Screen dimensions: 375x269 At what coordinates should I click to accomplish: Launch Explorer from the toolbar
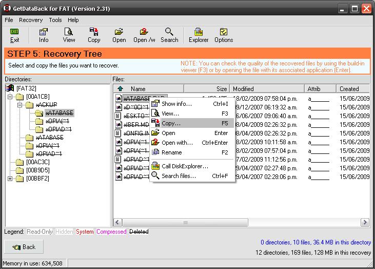tap(199, 35)
